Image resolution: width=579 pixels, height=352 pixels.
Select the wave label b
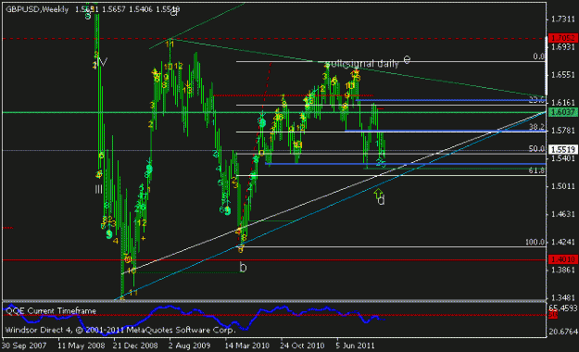[x=243, y=267]
